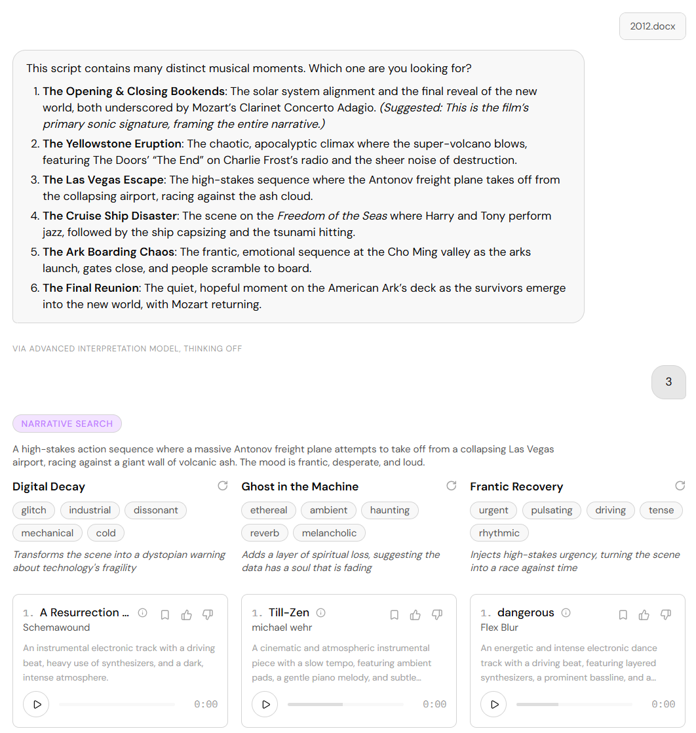Refresh the Digital Decay suggestion
Image resolution: width=696 pixels, height=733 pixels.
click(222, 486)
